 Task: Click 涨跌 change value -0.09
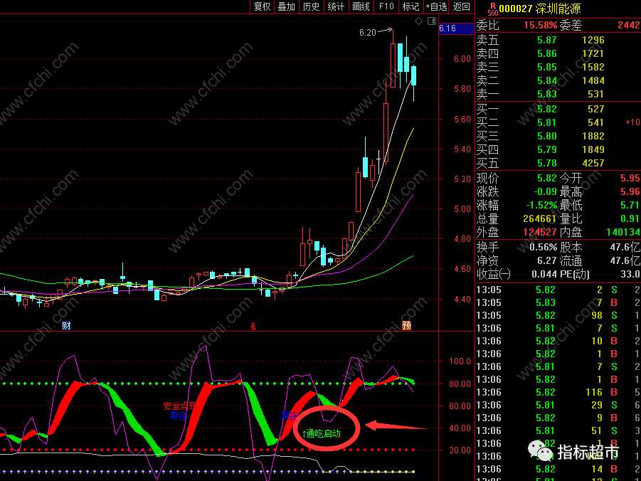(546, 192)
